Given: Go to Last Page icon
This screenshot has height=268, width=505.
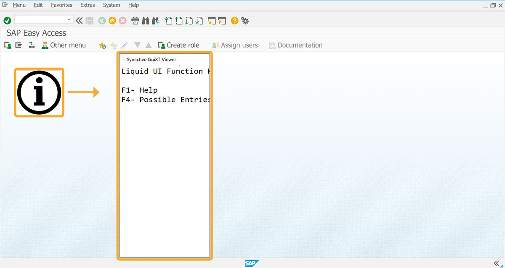Looking at the screenshot, I should [199, 20].
